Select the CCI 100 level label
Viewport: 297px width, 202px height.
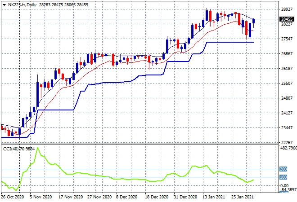[283, 177]
